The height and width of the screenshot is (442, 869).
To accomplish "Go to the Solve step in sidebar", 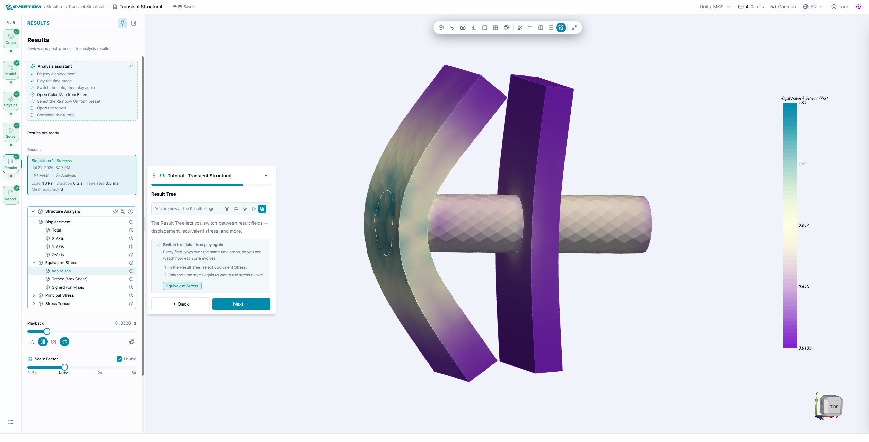I will click(11, 133).
